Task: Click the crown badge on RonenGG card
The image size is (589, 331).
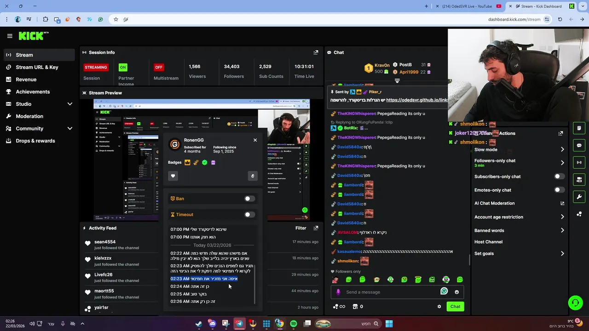Action: tap(187, 162)
